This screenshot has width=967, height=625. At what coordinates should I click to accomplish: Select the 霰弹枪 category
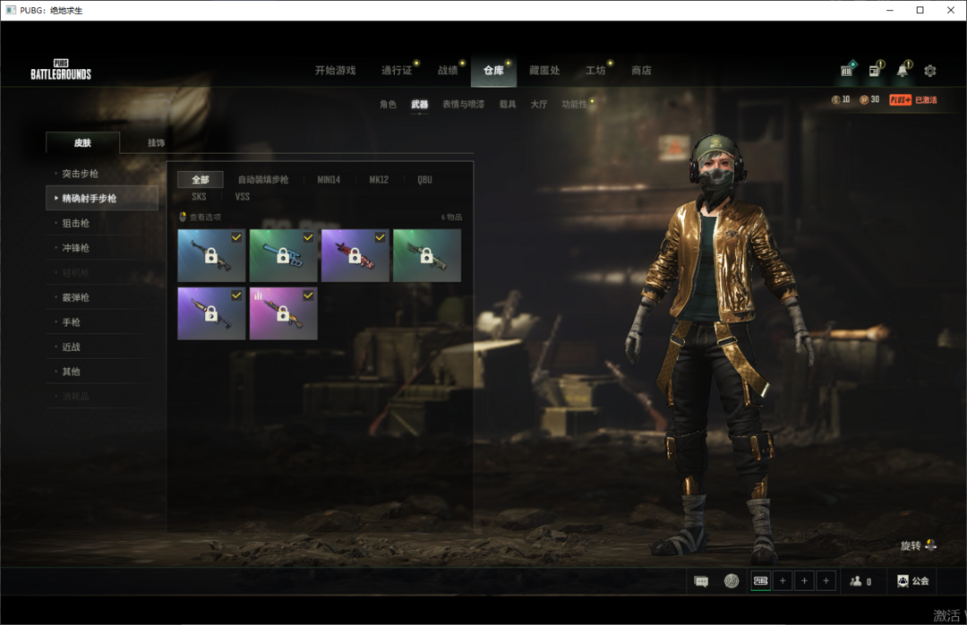102,297
